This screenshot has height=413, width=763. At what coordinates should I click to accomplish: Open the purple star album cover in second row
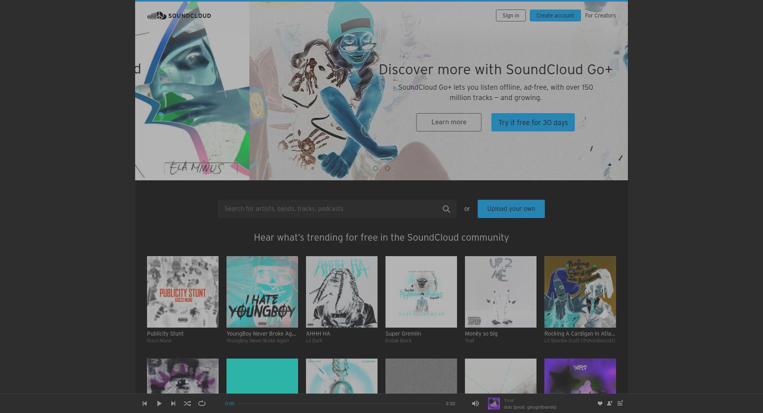(580, 376)
